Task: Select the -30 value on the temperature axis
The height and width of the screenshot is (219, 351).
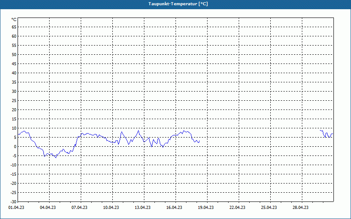Action: click(x=13, y=201)
